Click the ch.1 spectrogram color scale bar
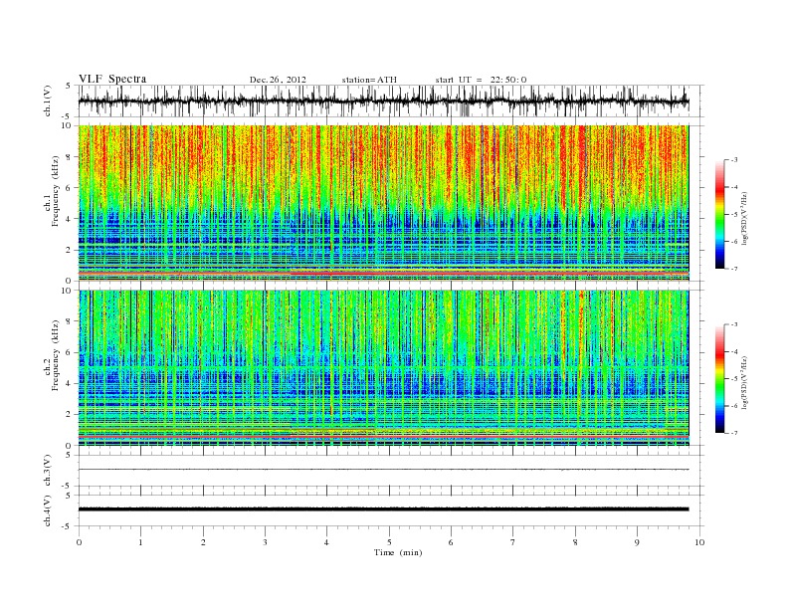Screen dimensions: 788x609 point(719,215)
